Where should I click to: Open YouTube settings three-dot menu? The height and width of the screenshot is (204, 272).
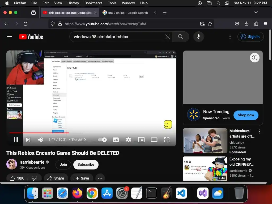point(230,37)
